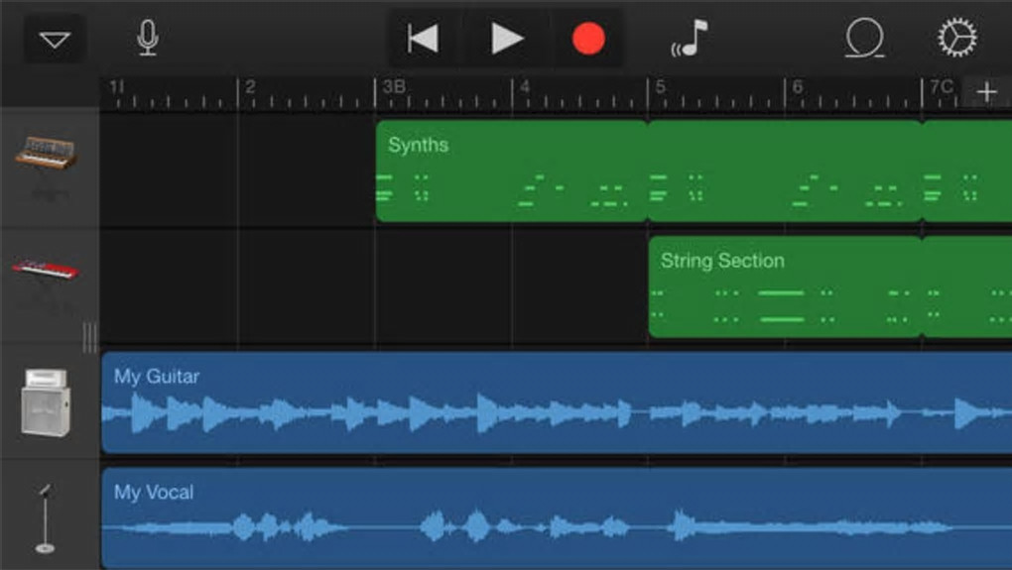Toggle the metronome note icon

[690, 38]
